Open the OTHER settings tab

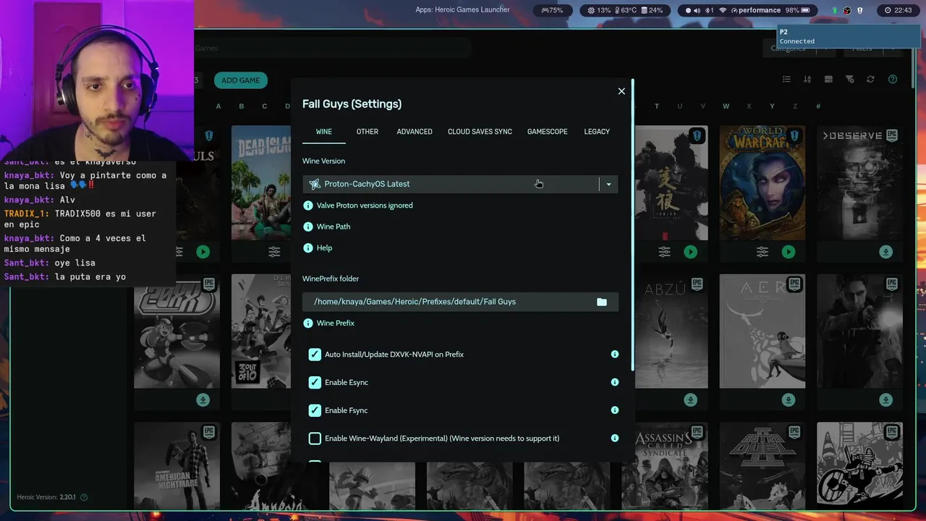coord(367,132)
